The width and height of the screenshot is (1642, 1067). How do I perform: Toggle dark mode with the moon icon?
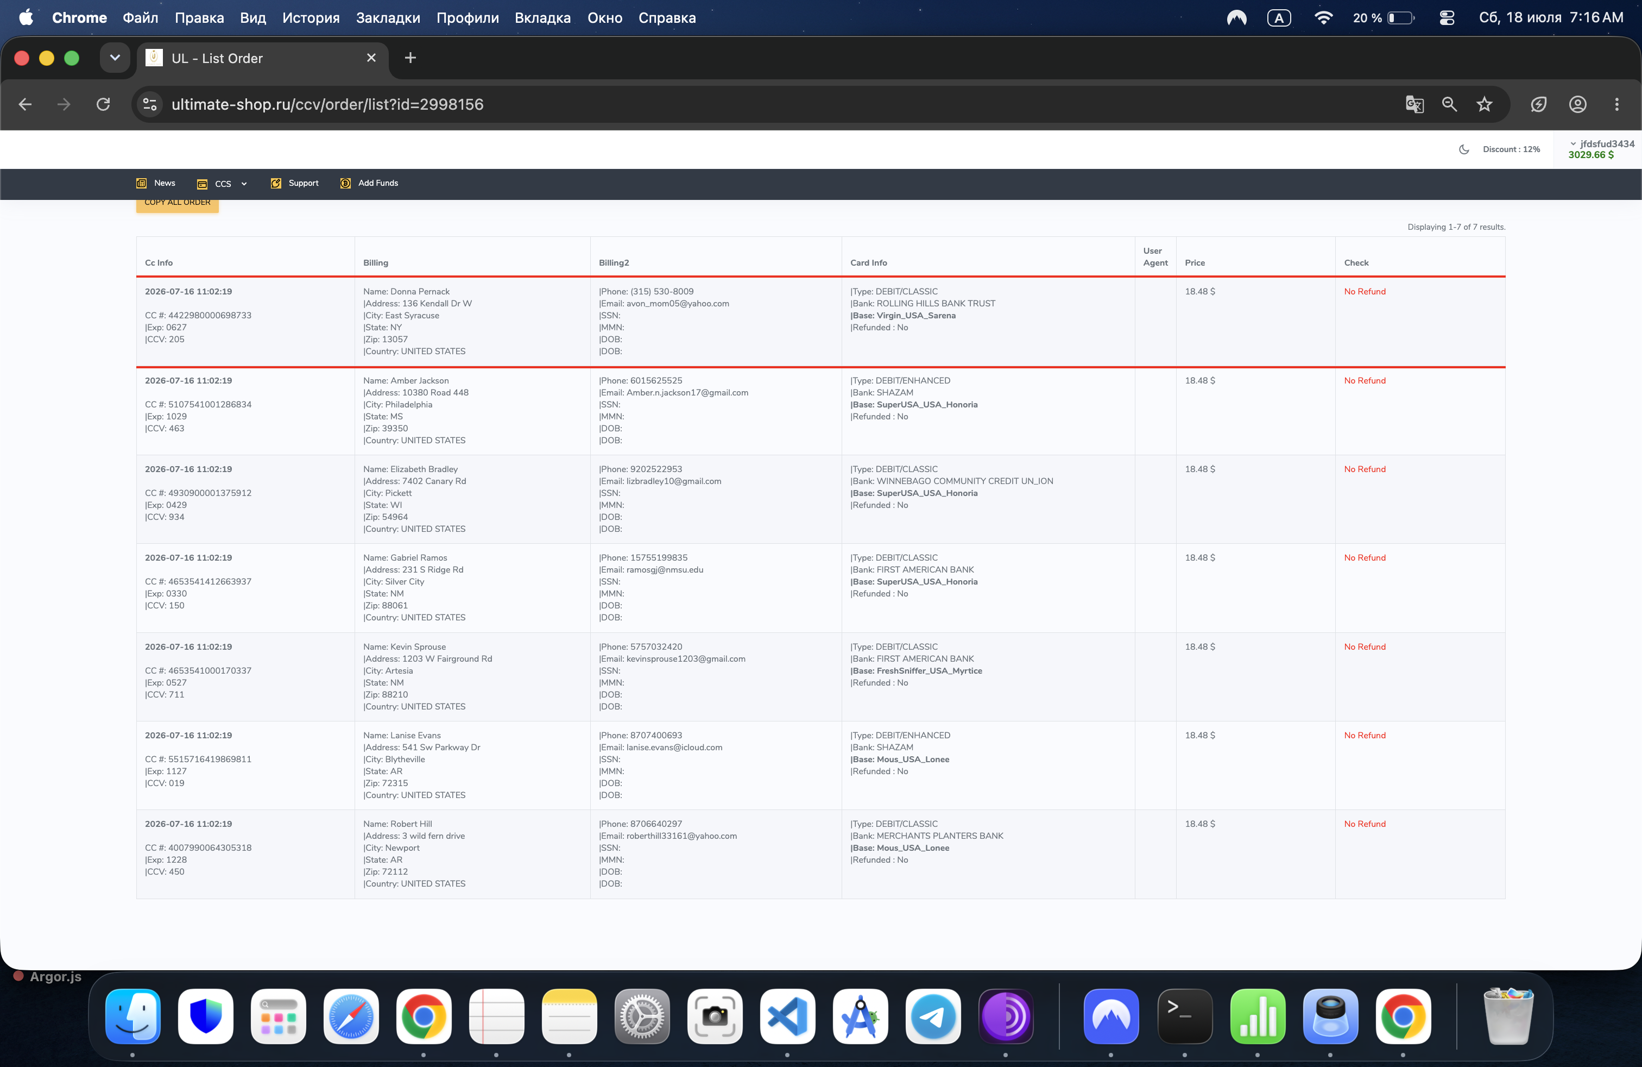[x=1464, y=149]
